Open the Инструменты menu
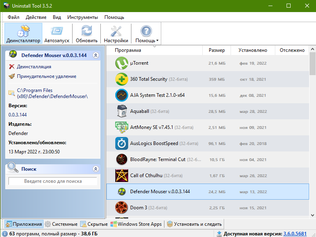Image resolution: width=316 pixels, height=237 pixels. [82, 17]
